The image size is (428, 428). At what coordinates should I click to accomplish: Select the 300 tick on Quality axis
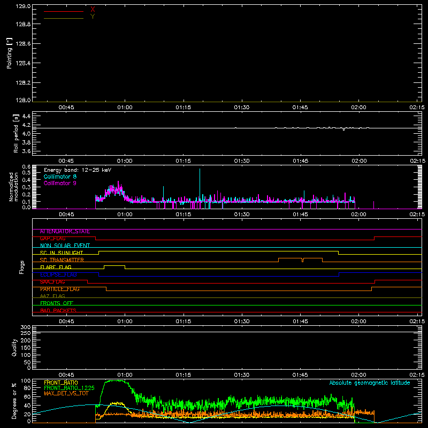[25, 327]
